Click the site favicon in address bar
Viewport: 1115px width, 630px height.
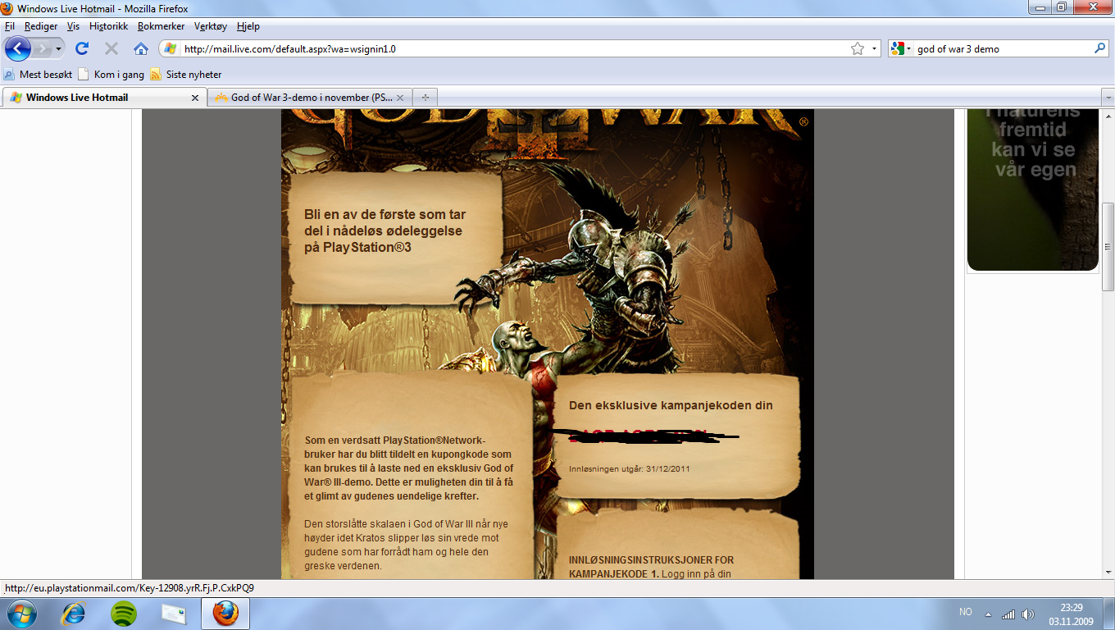(170, 48)
